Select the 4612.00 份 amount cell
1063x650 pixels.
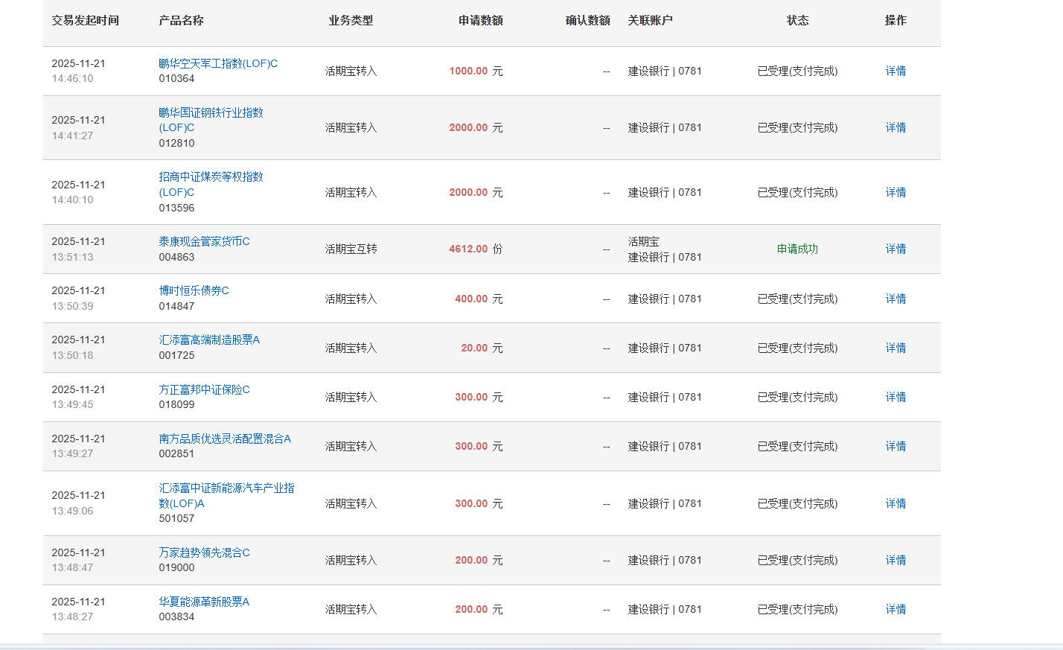pos(476,249)
